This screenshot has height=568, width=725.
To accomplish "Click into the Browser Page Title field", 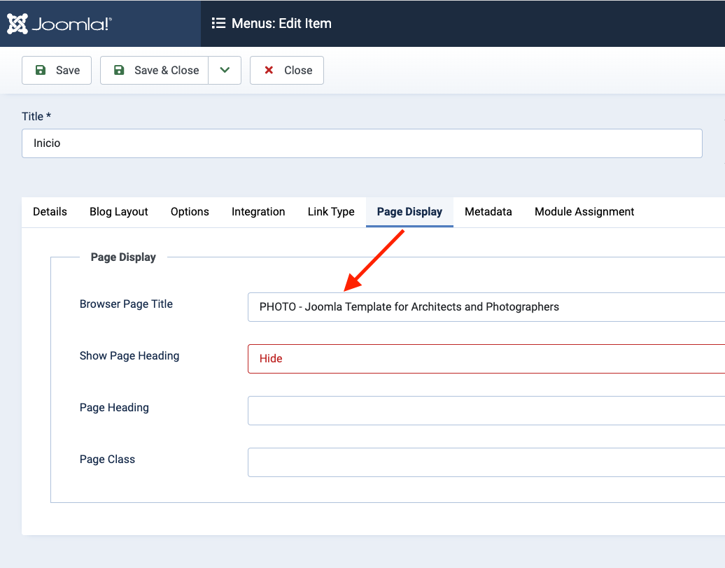I will tap(486, 307).
